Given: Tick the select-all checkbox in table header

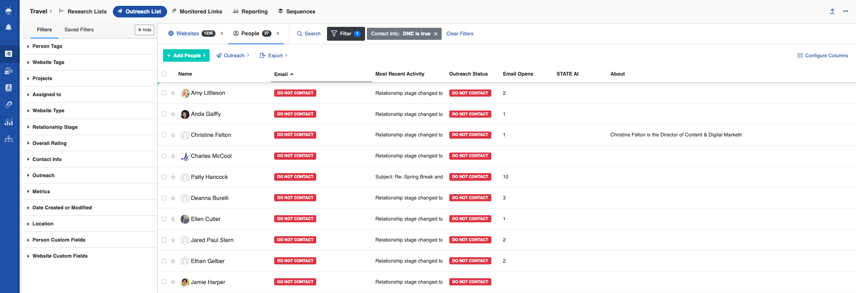Looking at the screenshot, I should [x=164, y=74].
